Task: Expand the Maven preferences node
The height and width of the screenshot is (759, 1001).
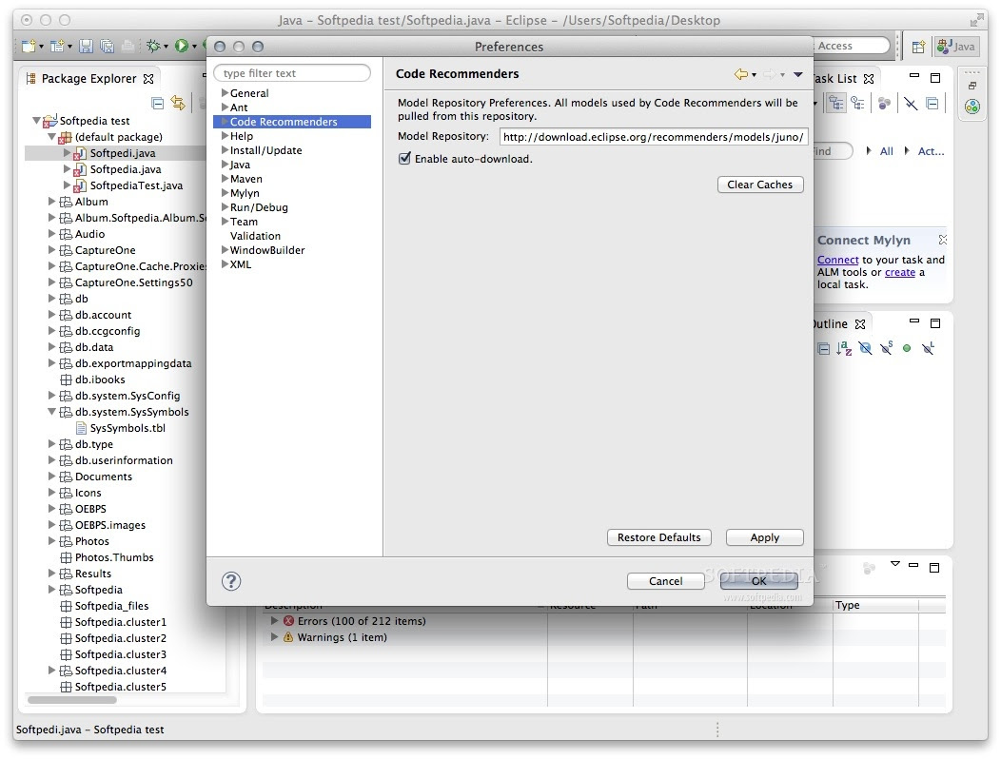Action: tap(225, 179)
